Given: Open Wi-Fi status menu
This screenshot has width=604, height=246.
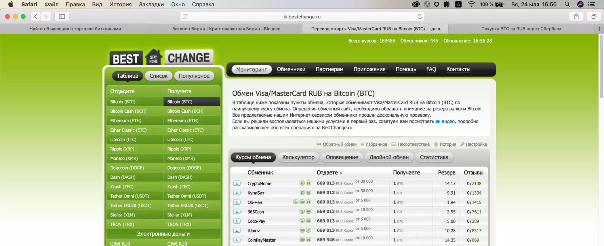Looking at the screenshot, I should point(471,4).
